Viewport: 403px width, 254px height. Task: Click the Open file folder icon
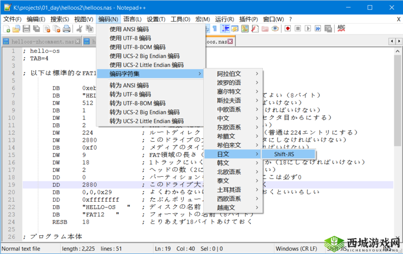point(16,29)
